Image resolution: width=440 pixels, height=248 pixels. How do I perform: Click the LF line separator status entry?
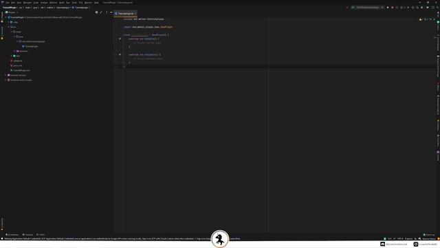coord(394,239)
